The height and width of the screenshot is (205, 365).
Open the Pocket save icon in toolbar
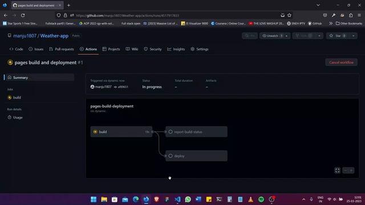click(325, 15)
